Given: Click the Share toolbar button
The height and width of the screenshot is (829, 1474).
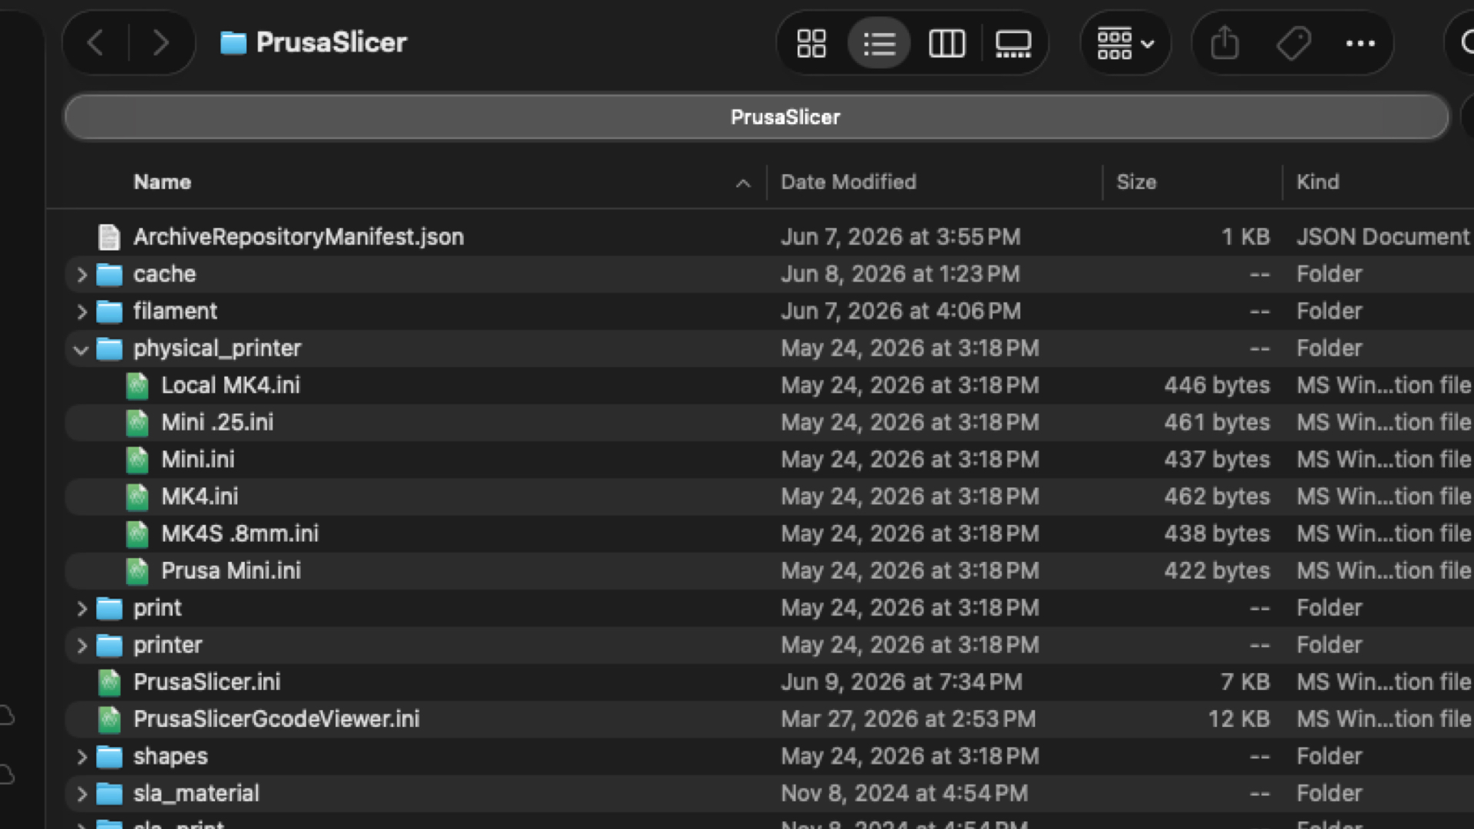Looking at the screenshot, I should (1225, 43).
